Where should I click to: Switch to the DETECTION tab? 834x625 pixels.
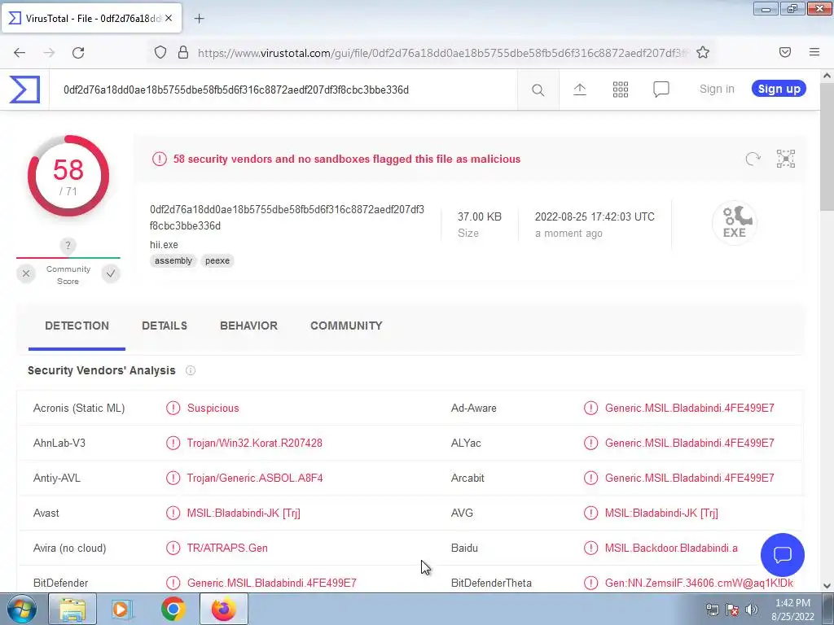(x=77, y=326)
